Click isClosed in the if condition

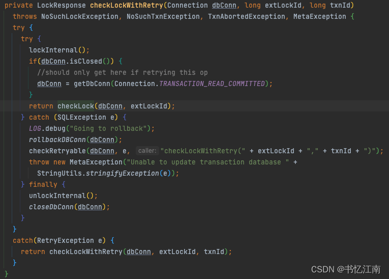tap(86, 61)
